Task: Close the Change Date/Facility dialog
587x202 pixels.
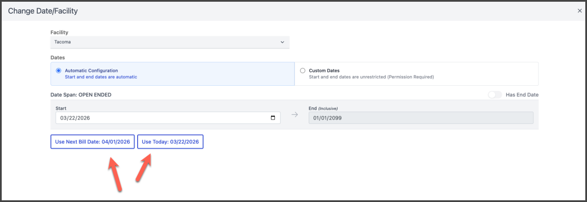Action: coord(579,11)
